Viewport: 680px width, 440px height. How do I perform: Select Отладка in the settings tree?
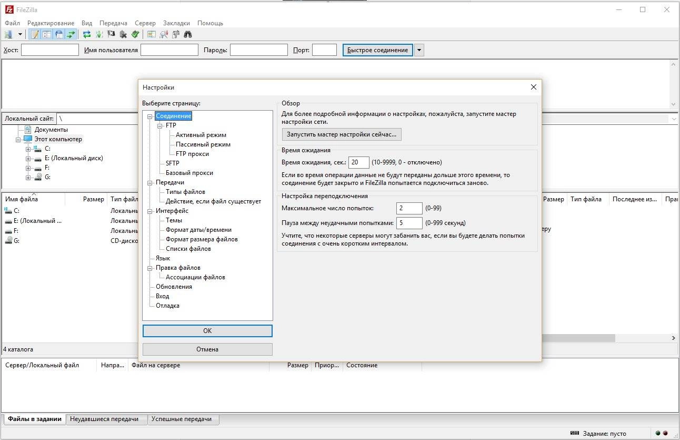point(167,306)
